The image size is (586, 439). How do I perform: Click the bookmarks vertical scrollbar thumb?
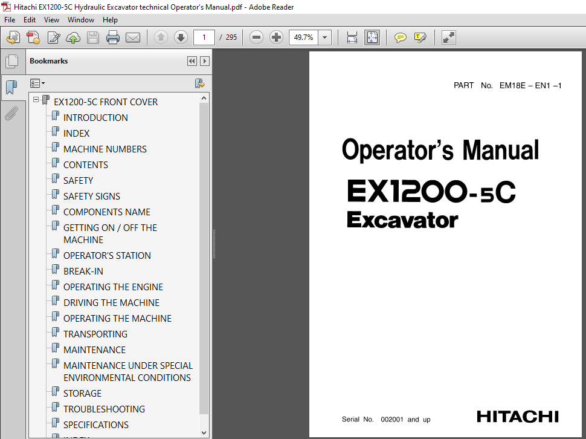(204, 258)
